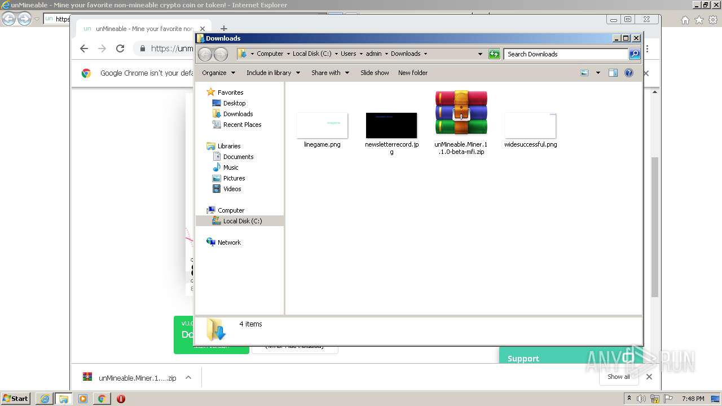The height and width of the screenshot is (406, 722).
Task: Click New folder toolbar button
Action: point(413,73)
